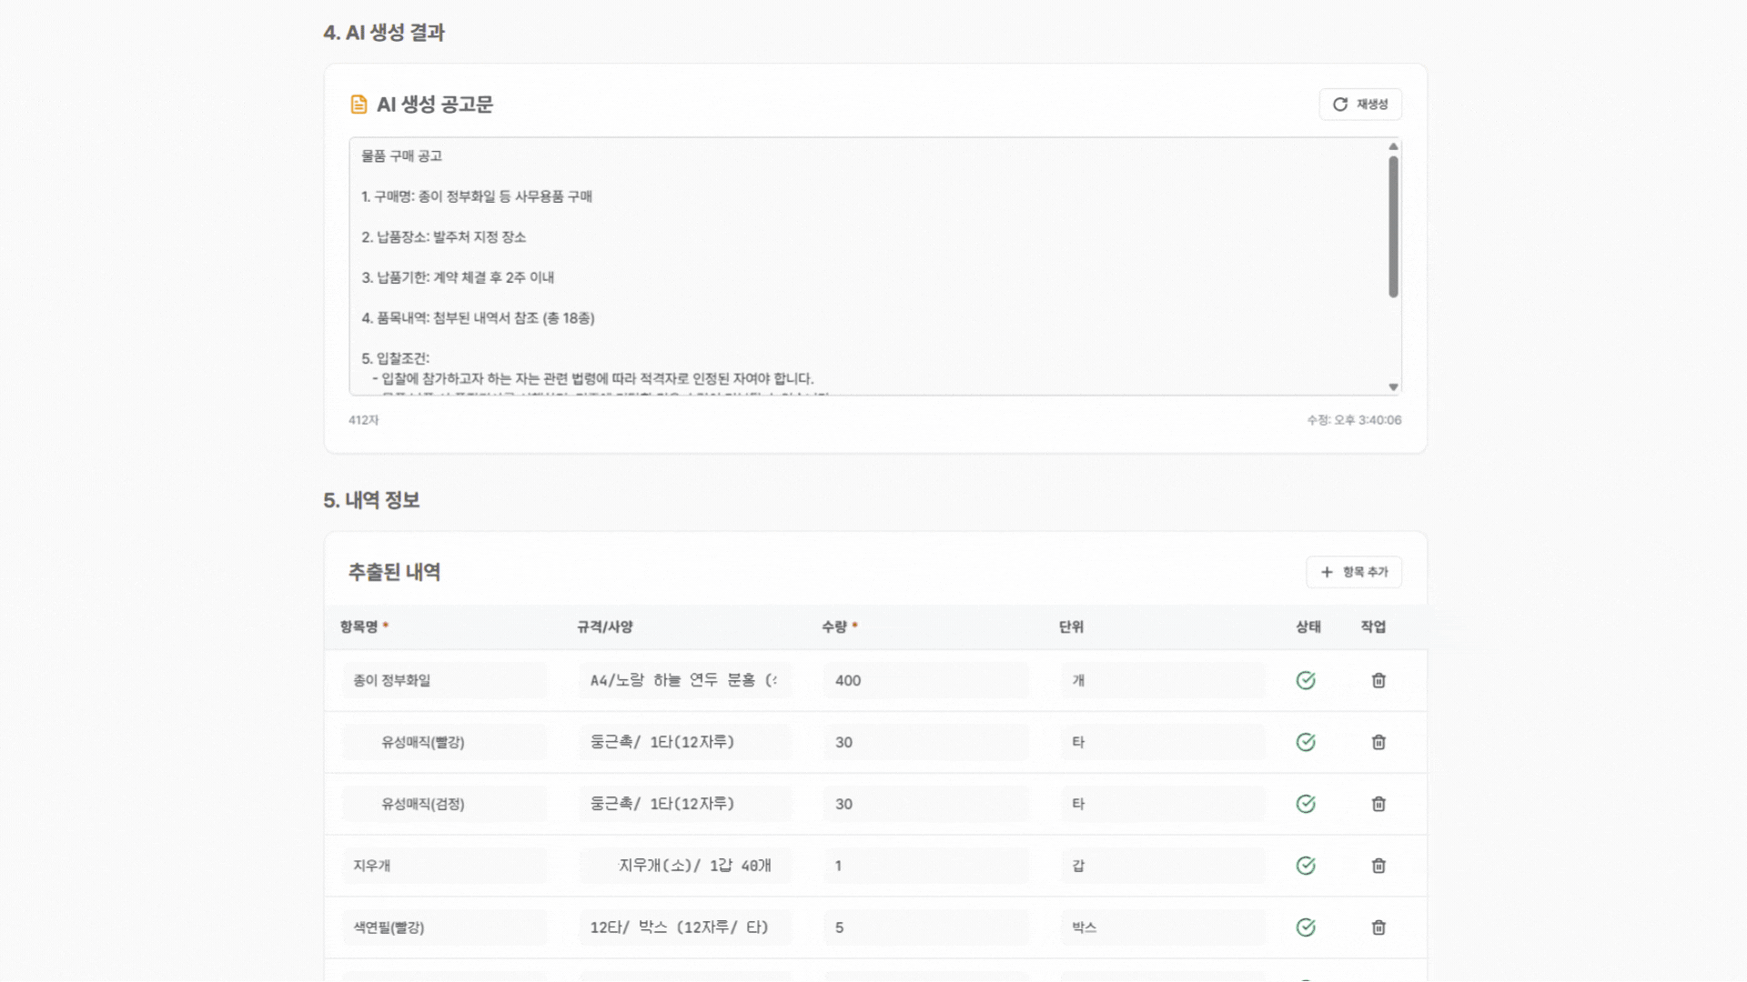The image size is (1747, 982).
Task: Click the 항목명 column header
Action: coord(364,626)
